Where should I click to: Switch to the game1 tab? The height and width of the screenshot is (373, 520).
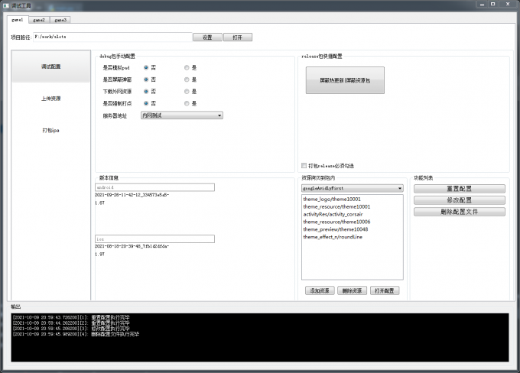click(18, 20)
